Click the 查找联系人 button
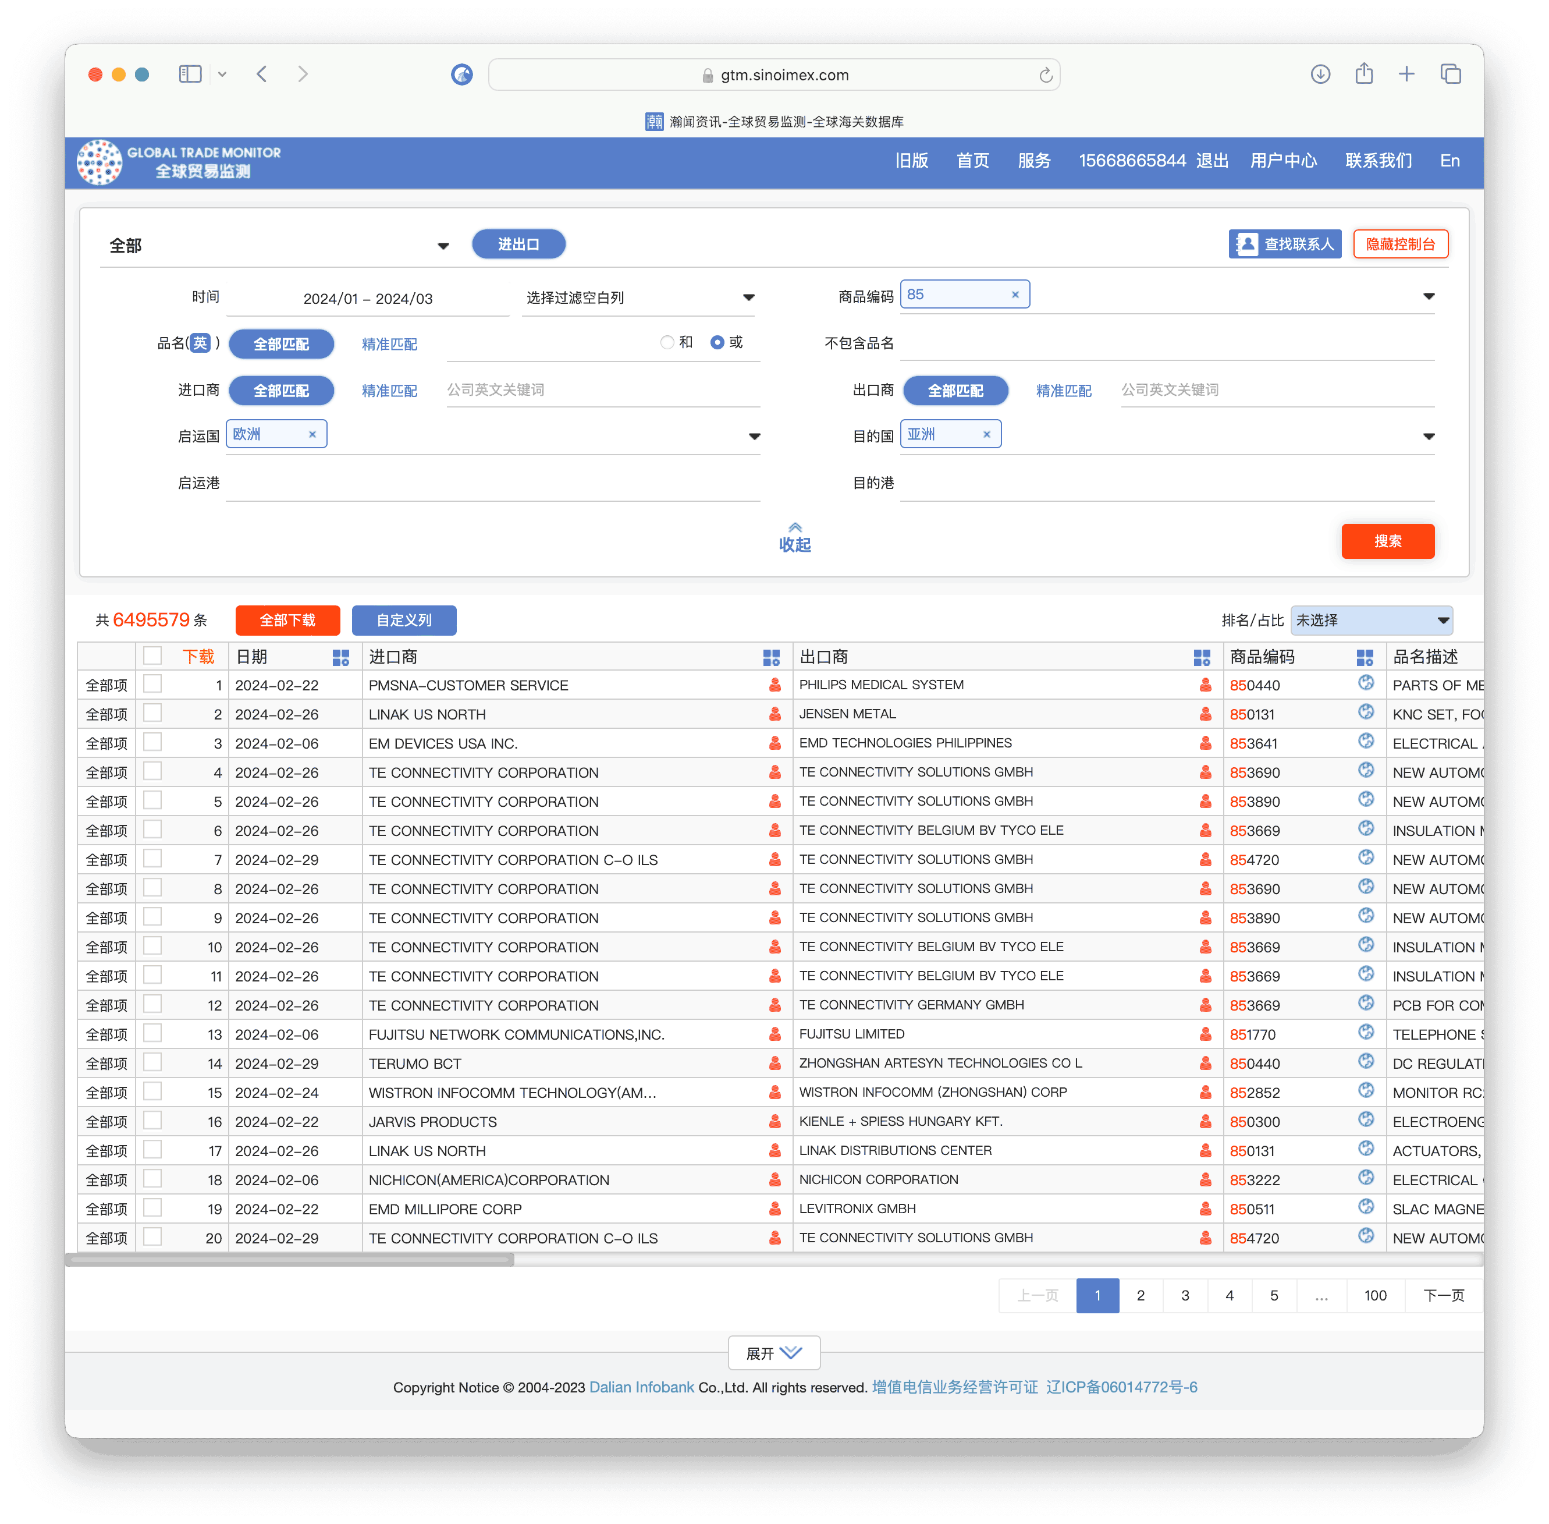This screenshot has width=1549, height=1524. [x=1284, y=244]
